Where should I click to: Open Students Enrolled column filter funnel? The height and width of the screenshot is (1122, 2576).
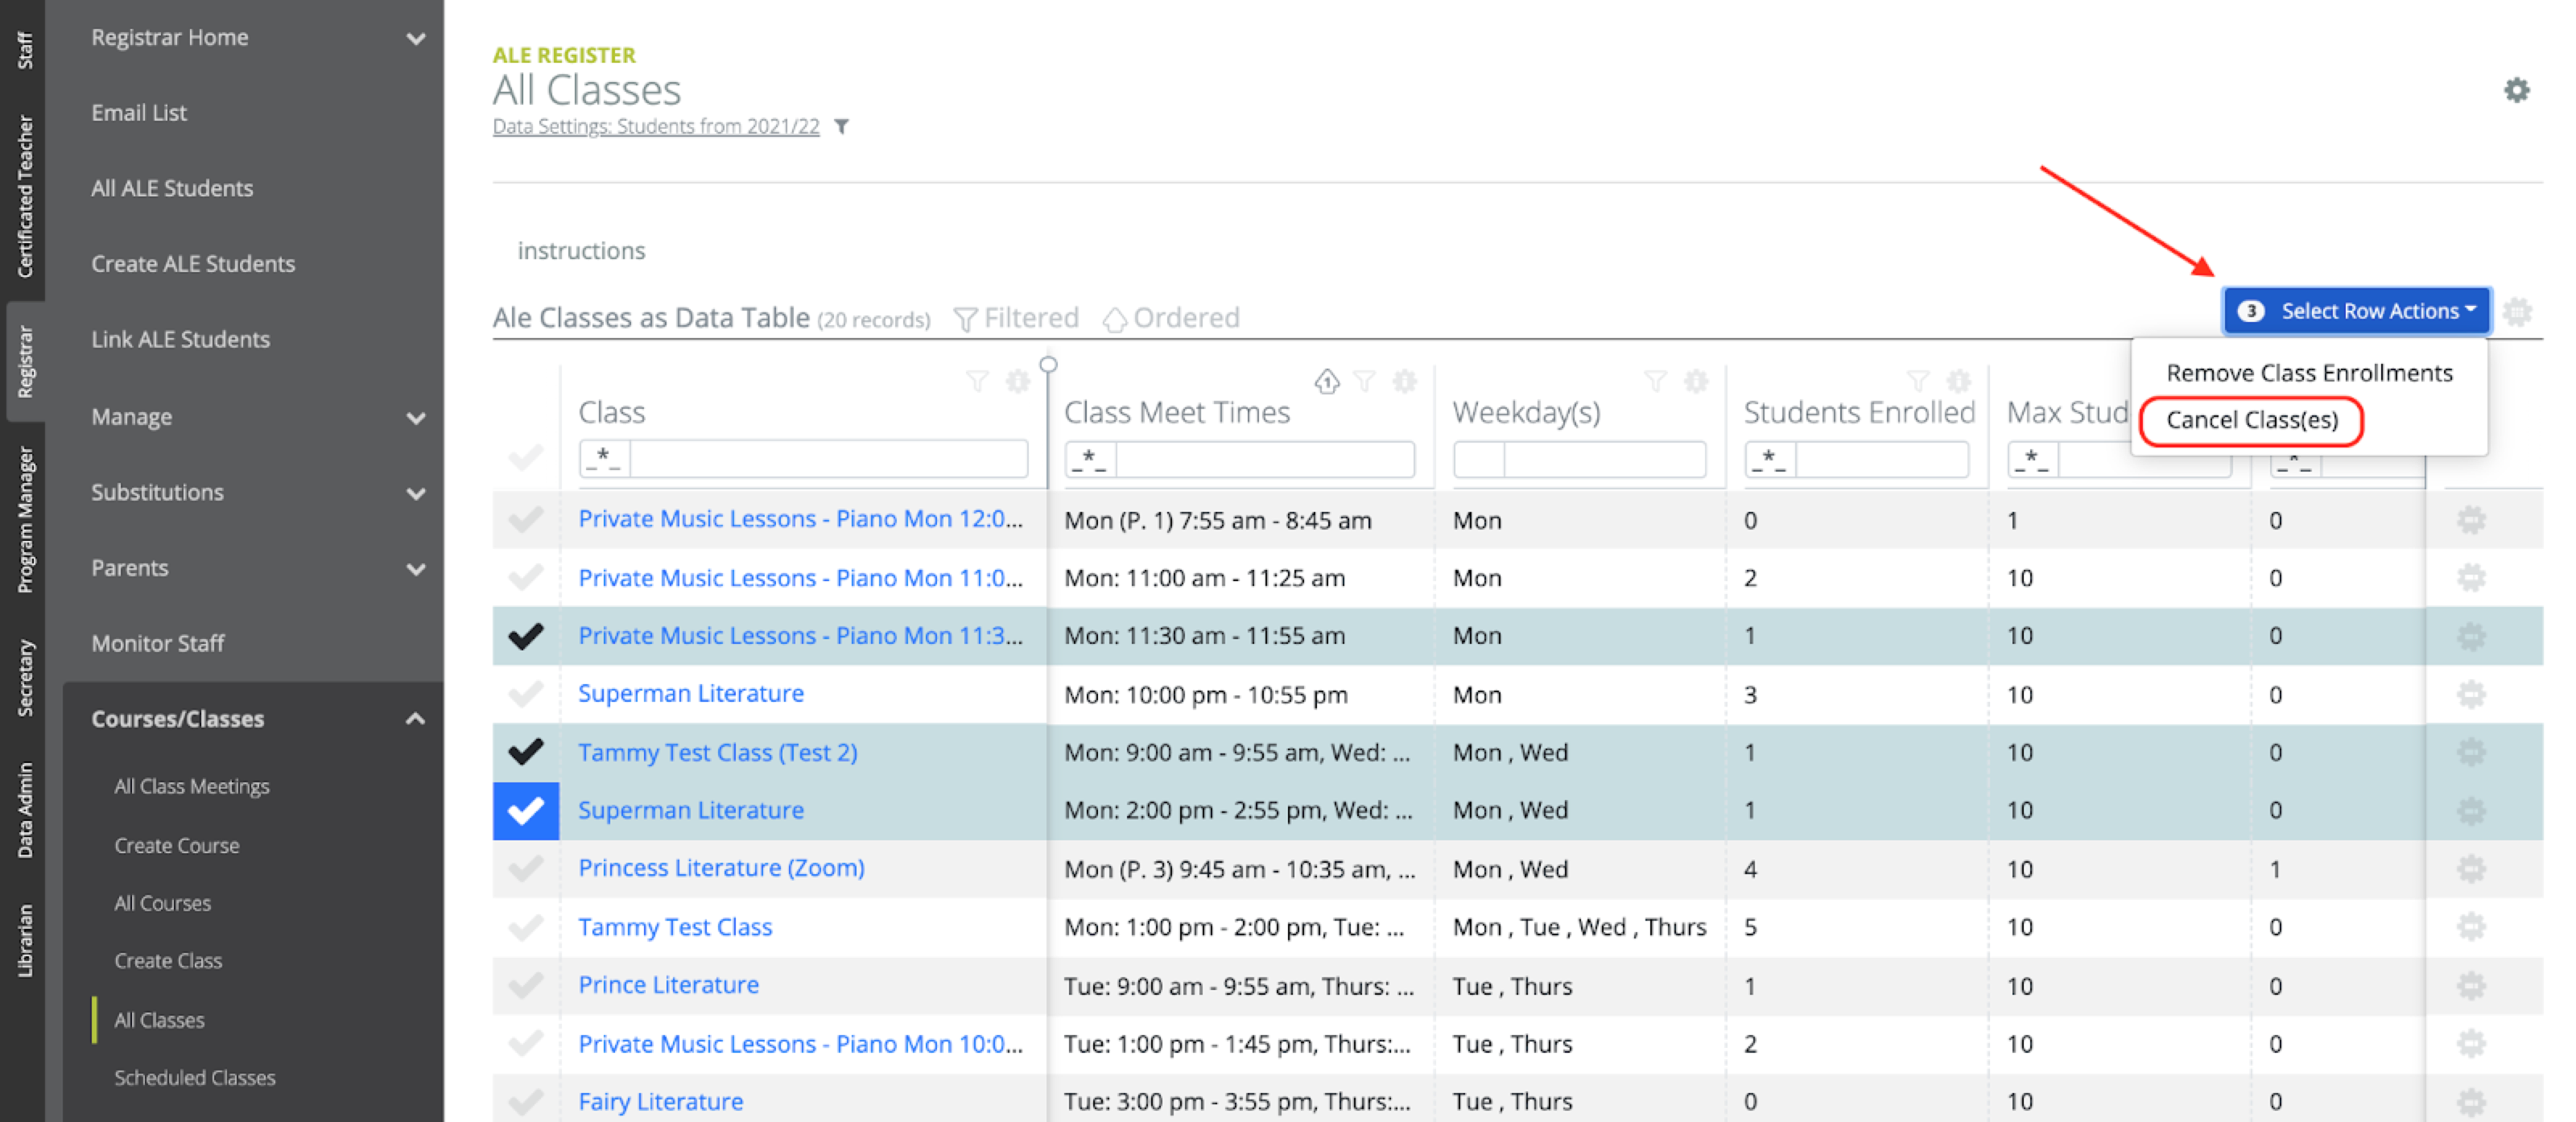click(1918, 381)
